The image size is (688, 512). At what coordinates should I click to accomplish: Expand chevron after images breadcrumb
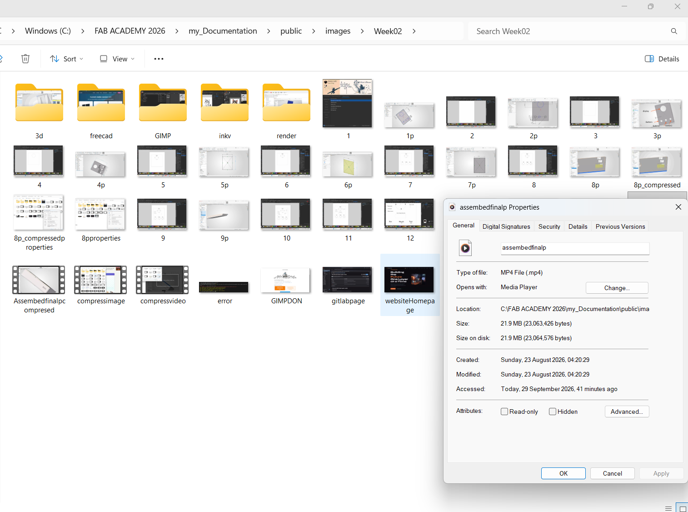362,31
